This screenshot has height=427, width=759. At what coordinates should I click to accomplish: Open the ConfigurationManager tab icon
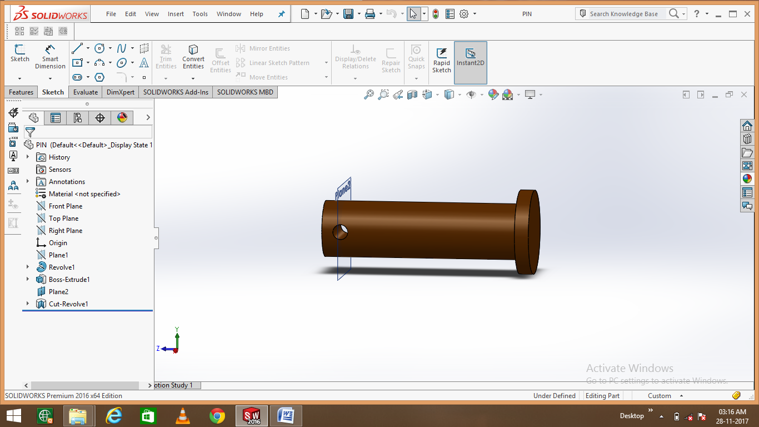78,117
